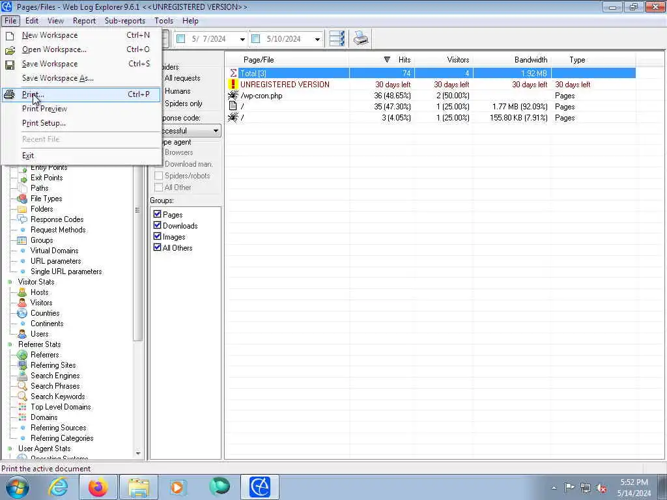Open the end date 5/10/2024 dropdown arrow
The height and width of the screenshot is (500, 667).
point(317,39)
